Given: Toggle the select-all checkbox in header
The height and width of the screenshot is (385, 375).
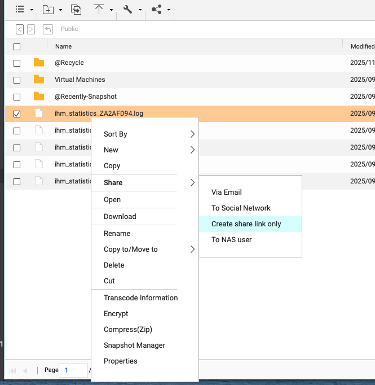Looking at the screenshot, I should 17,47.
